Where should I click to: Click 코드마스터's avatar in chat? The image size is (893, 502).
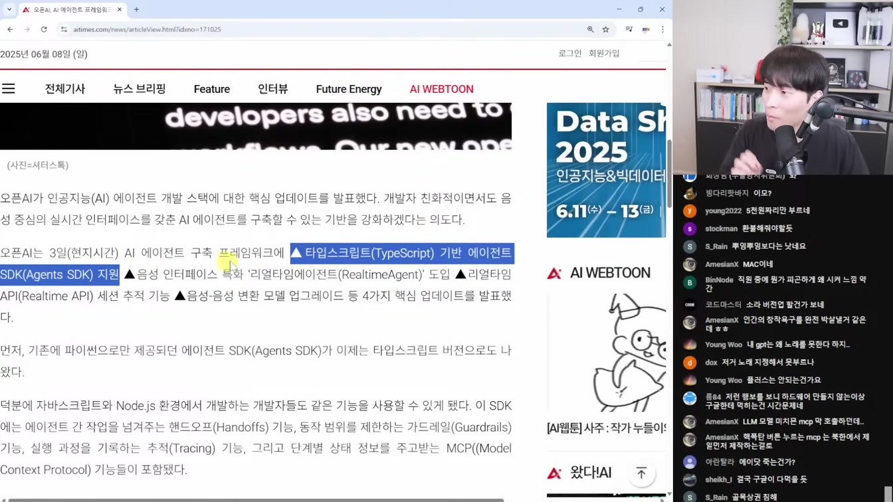point(690,304)
